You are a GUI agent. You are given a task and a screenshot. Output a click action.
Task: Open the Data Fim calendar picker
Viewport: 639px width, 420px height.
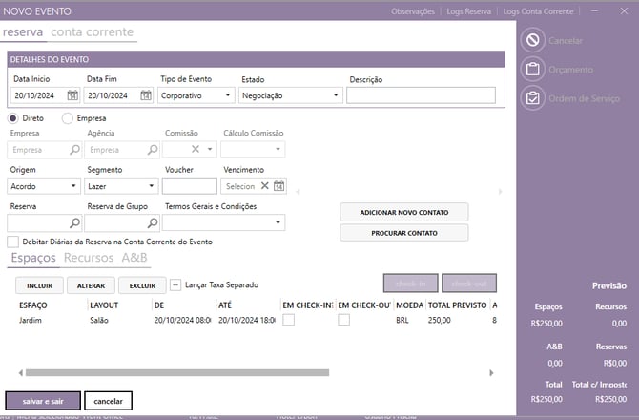coord(146,95)
